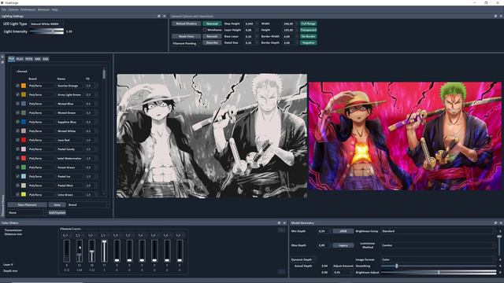The width and height of the screenshot is (504, 283).
Task: Float the Model Geometry panel
Action: click(495, 222)
